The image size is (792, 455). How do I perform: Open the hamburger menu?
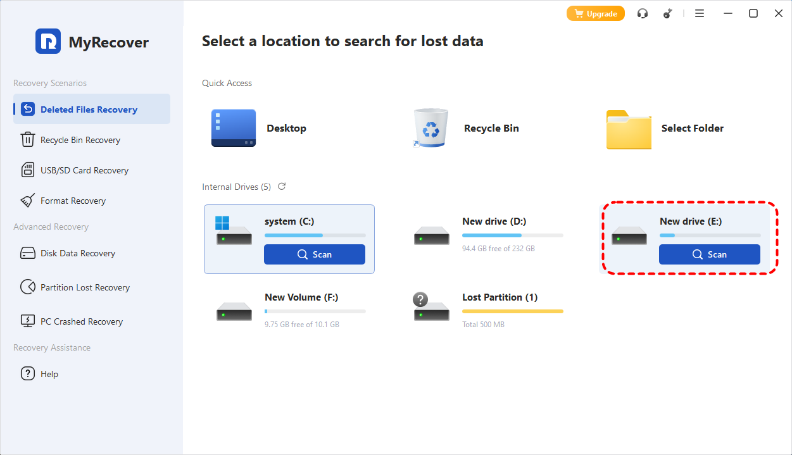[700, 13]
